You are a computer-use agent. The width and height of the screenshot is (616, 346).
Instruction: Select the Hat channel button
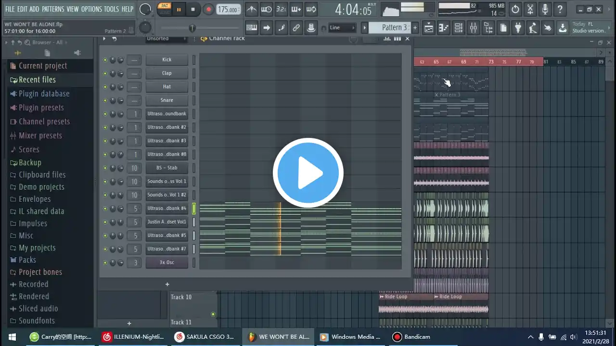tap(167, 87)
